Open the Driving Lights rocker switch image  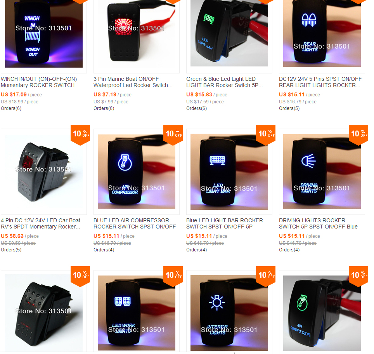(322, 171)
